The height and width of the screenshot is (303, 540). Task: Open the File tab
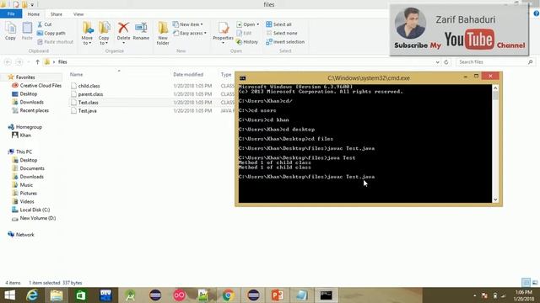click(11, 14)
